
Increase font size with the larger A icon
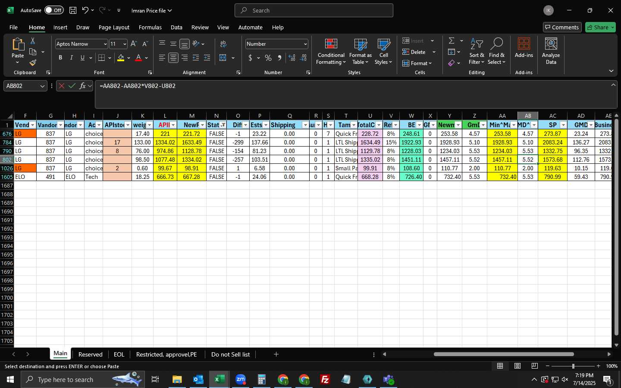click(x=134, y=44)
